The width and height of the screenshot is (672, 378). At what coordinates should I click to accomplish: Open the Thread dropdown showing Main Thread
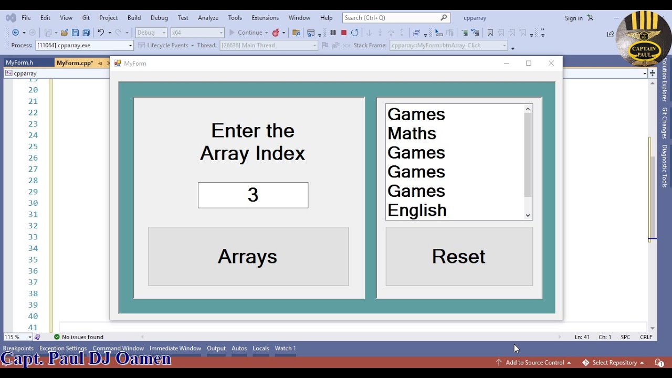coord(269,46)
